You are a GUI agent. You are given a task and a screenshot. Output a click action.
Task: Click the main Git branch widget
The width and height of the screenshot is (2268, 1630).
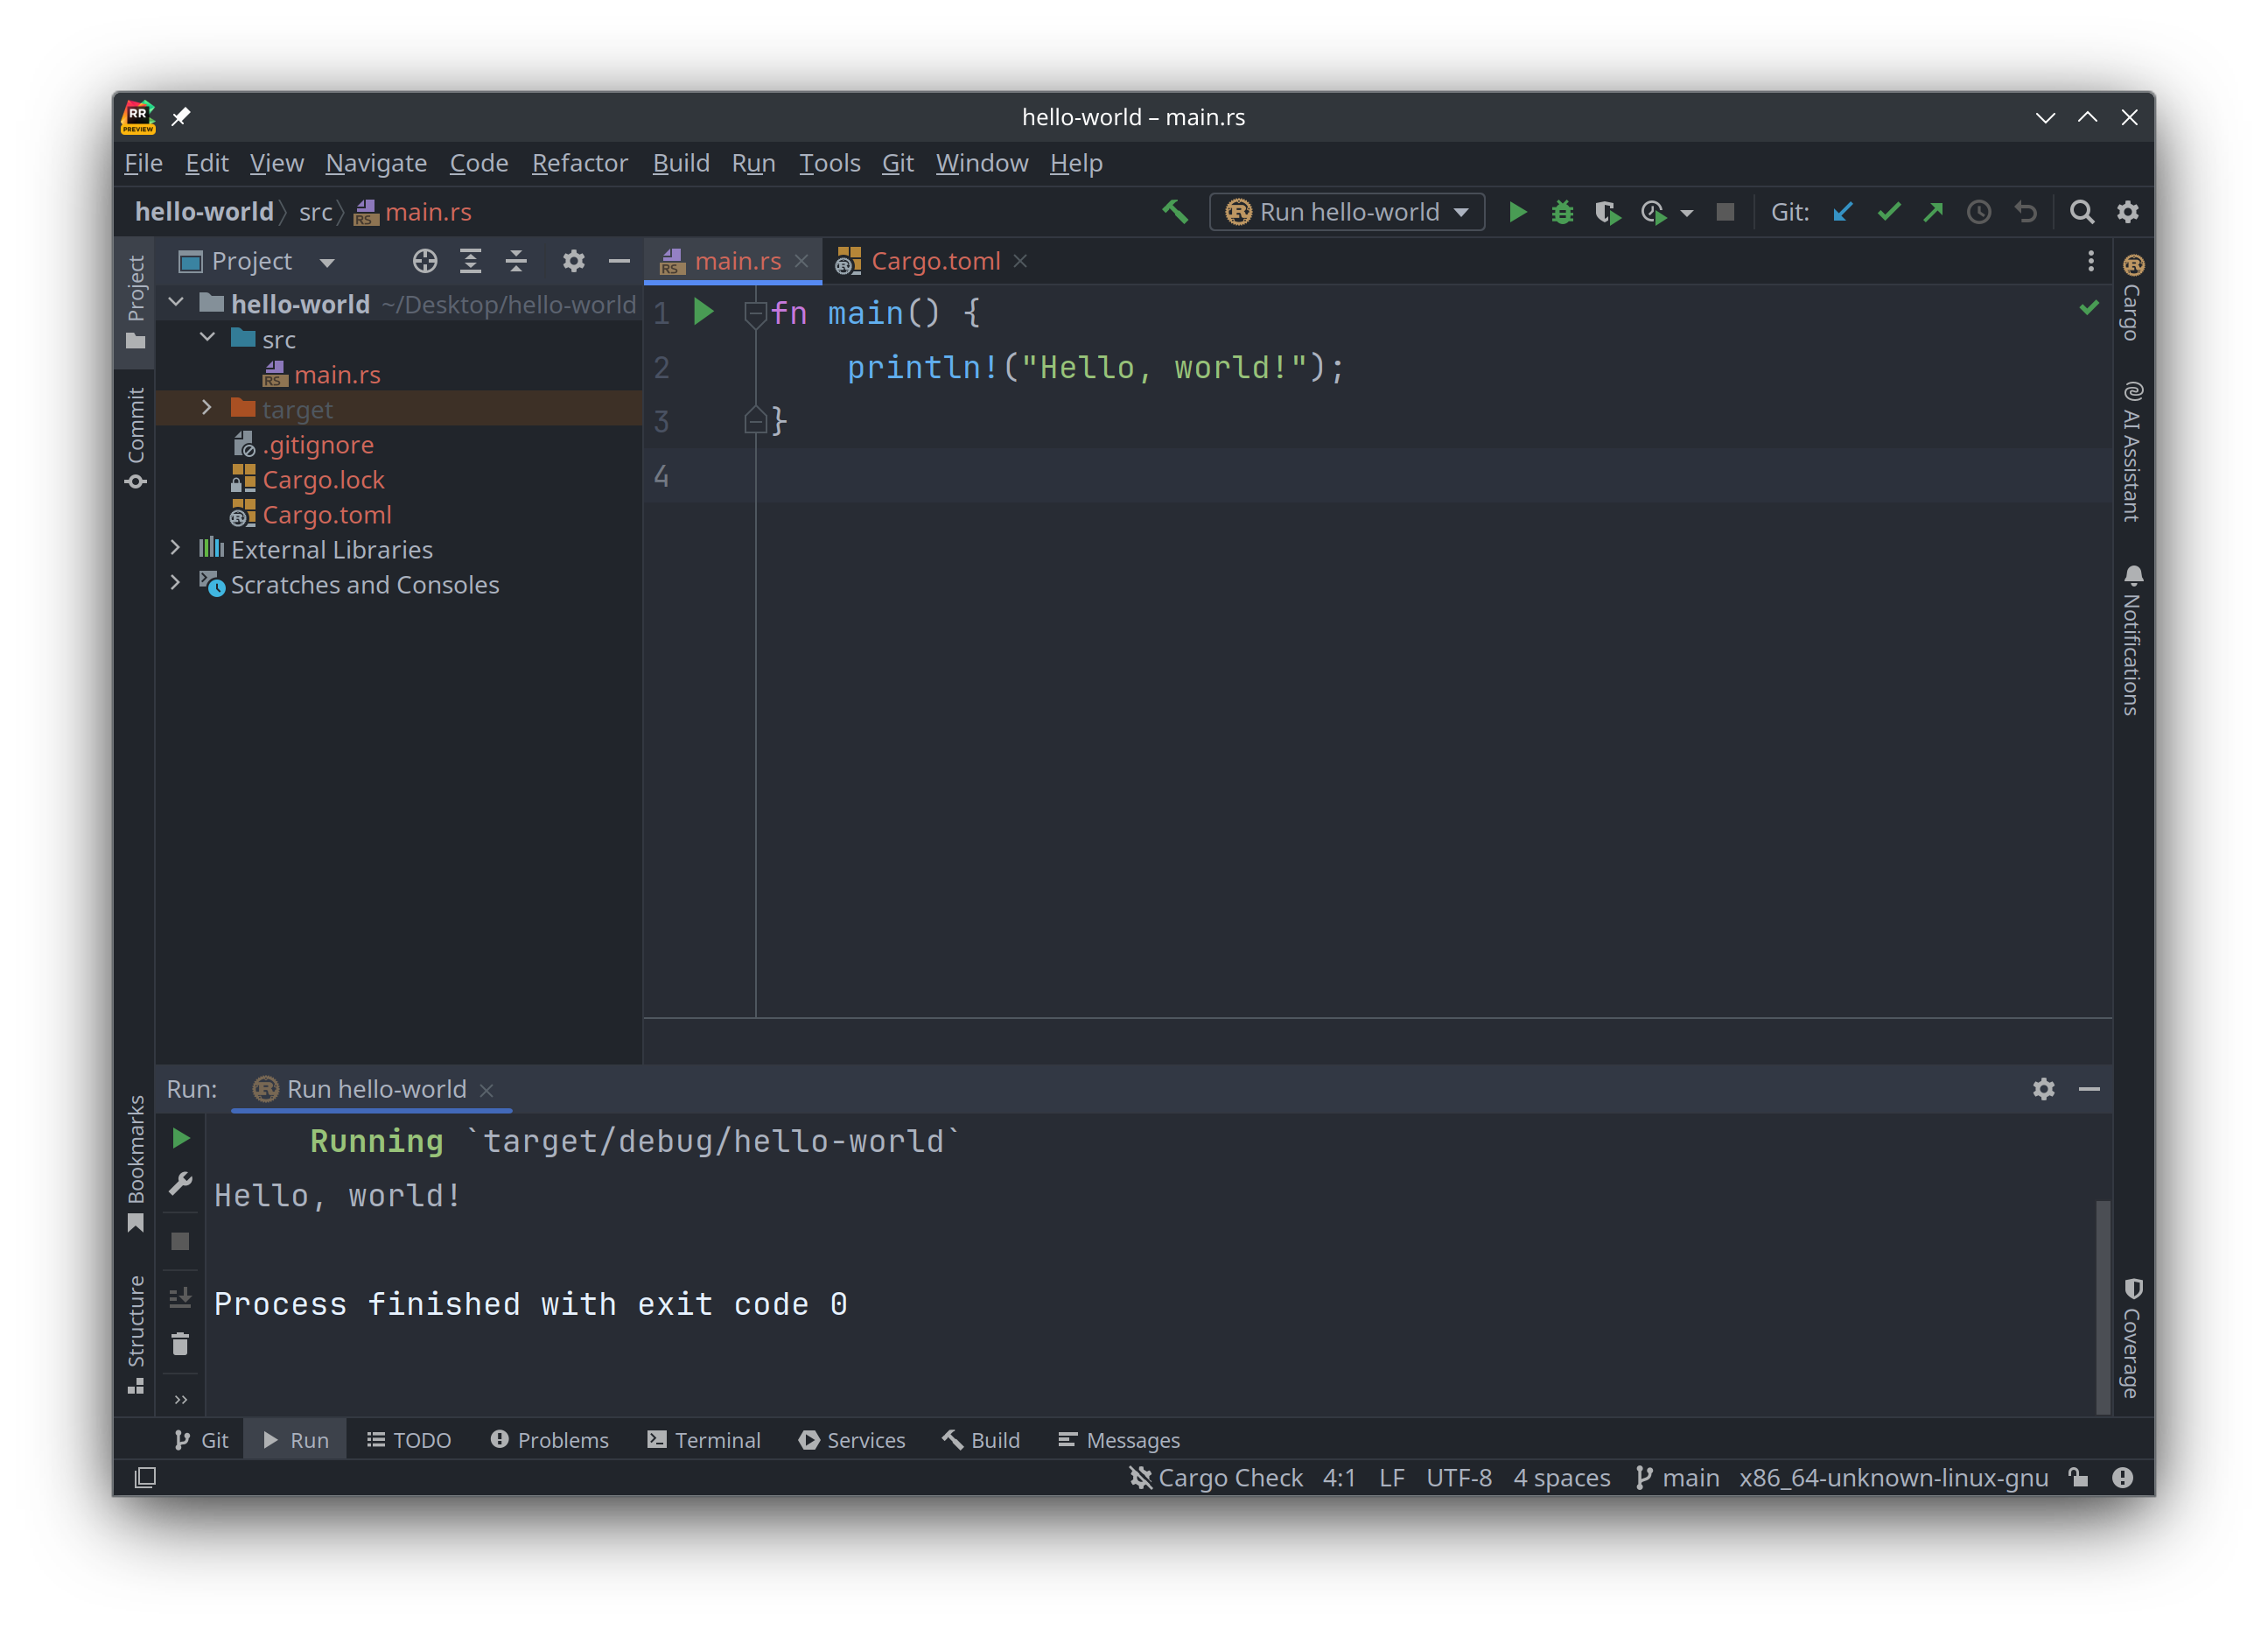tap(1677, 1478)
